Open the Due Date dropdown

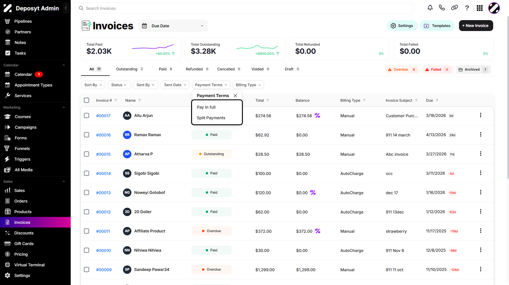point(173,26)
